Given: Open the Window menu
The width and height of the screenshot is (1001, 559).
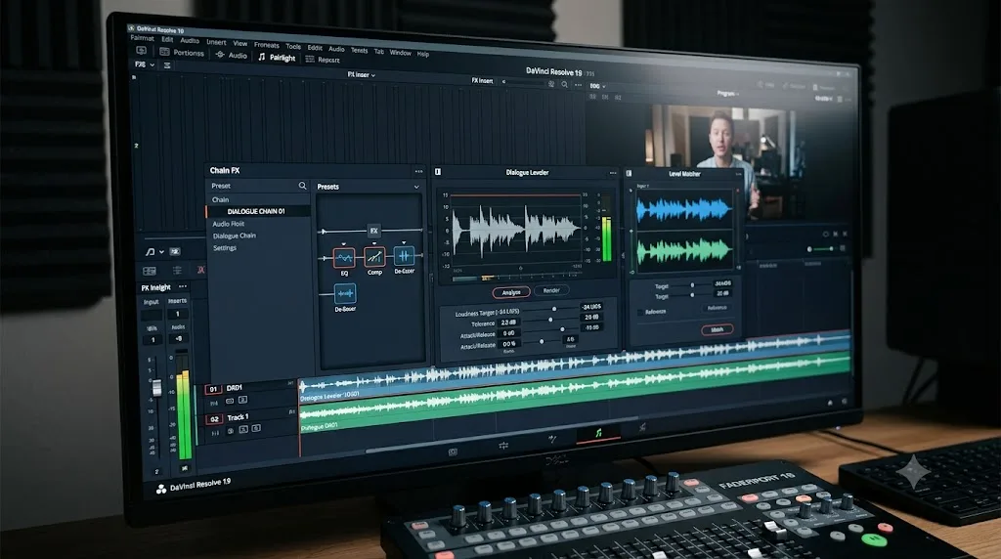Looking at the screenshot, I should [x=400, y=53].
